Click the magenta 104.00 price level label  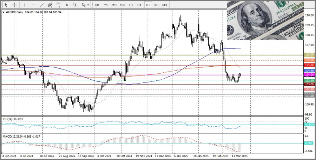pos(309,75)
